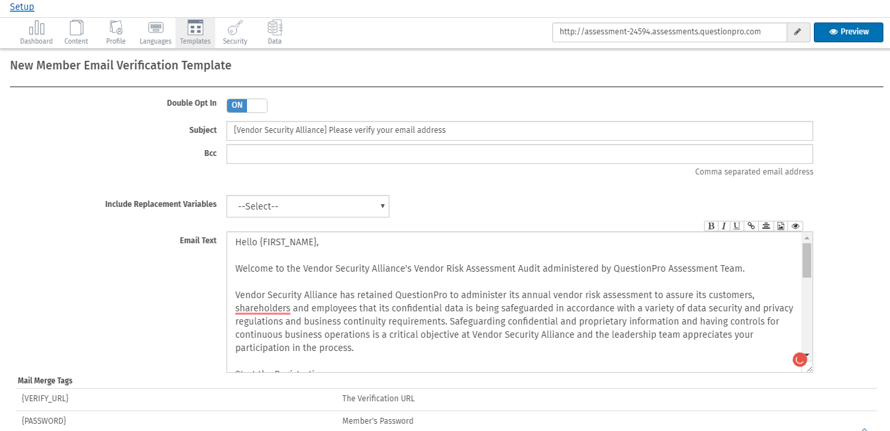The image size is (890, 431).
Task: Underline text using the editor toolbar
Action: [737, 225]
